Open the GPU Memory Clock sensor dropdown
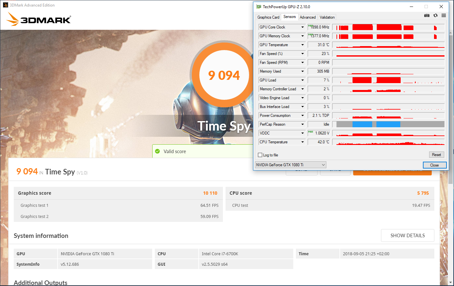Screen dimensions: 454x286 [x=303, y=36]
